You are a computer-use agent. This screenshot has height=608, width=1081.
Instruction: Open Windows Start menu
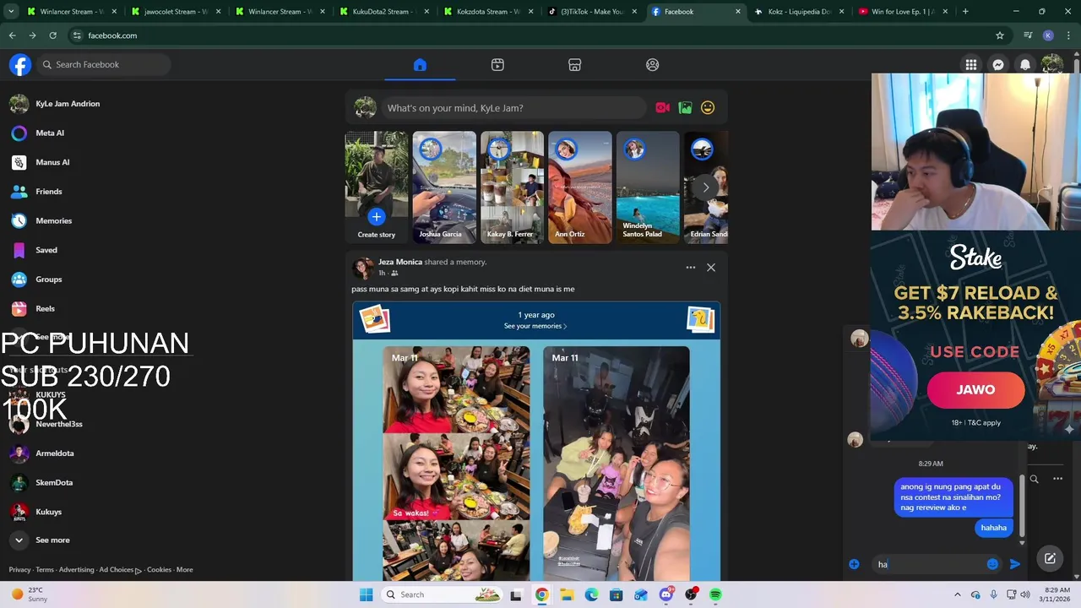point(366,594)
